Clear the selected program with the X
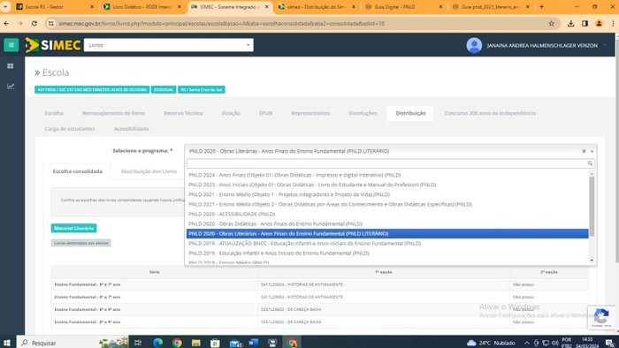 click(x=584, y=151)
